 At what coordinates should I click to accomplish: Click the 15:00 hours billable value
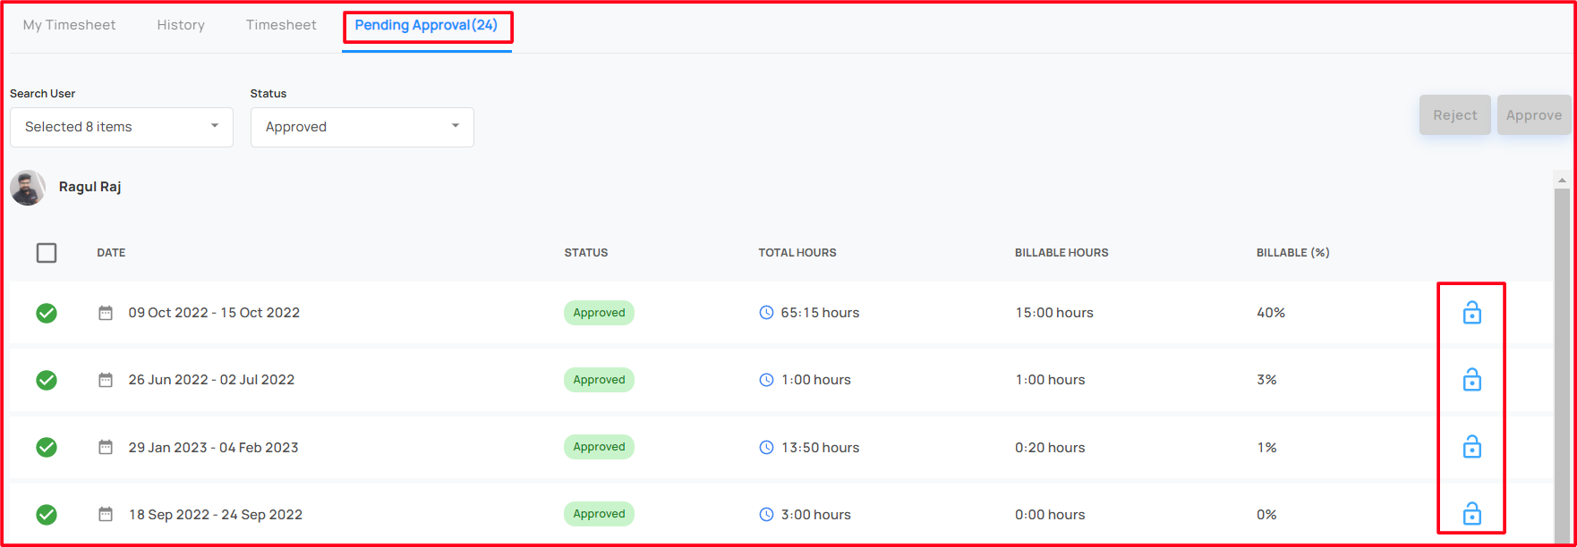(x=1054, y=313)
